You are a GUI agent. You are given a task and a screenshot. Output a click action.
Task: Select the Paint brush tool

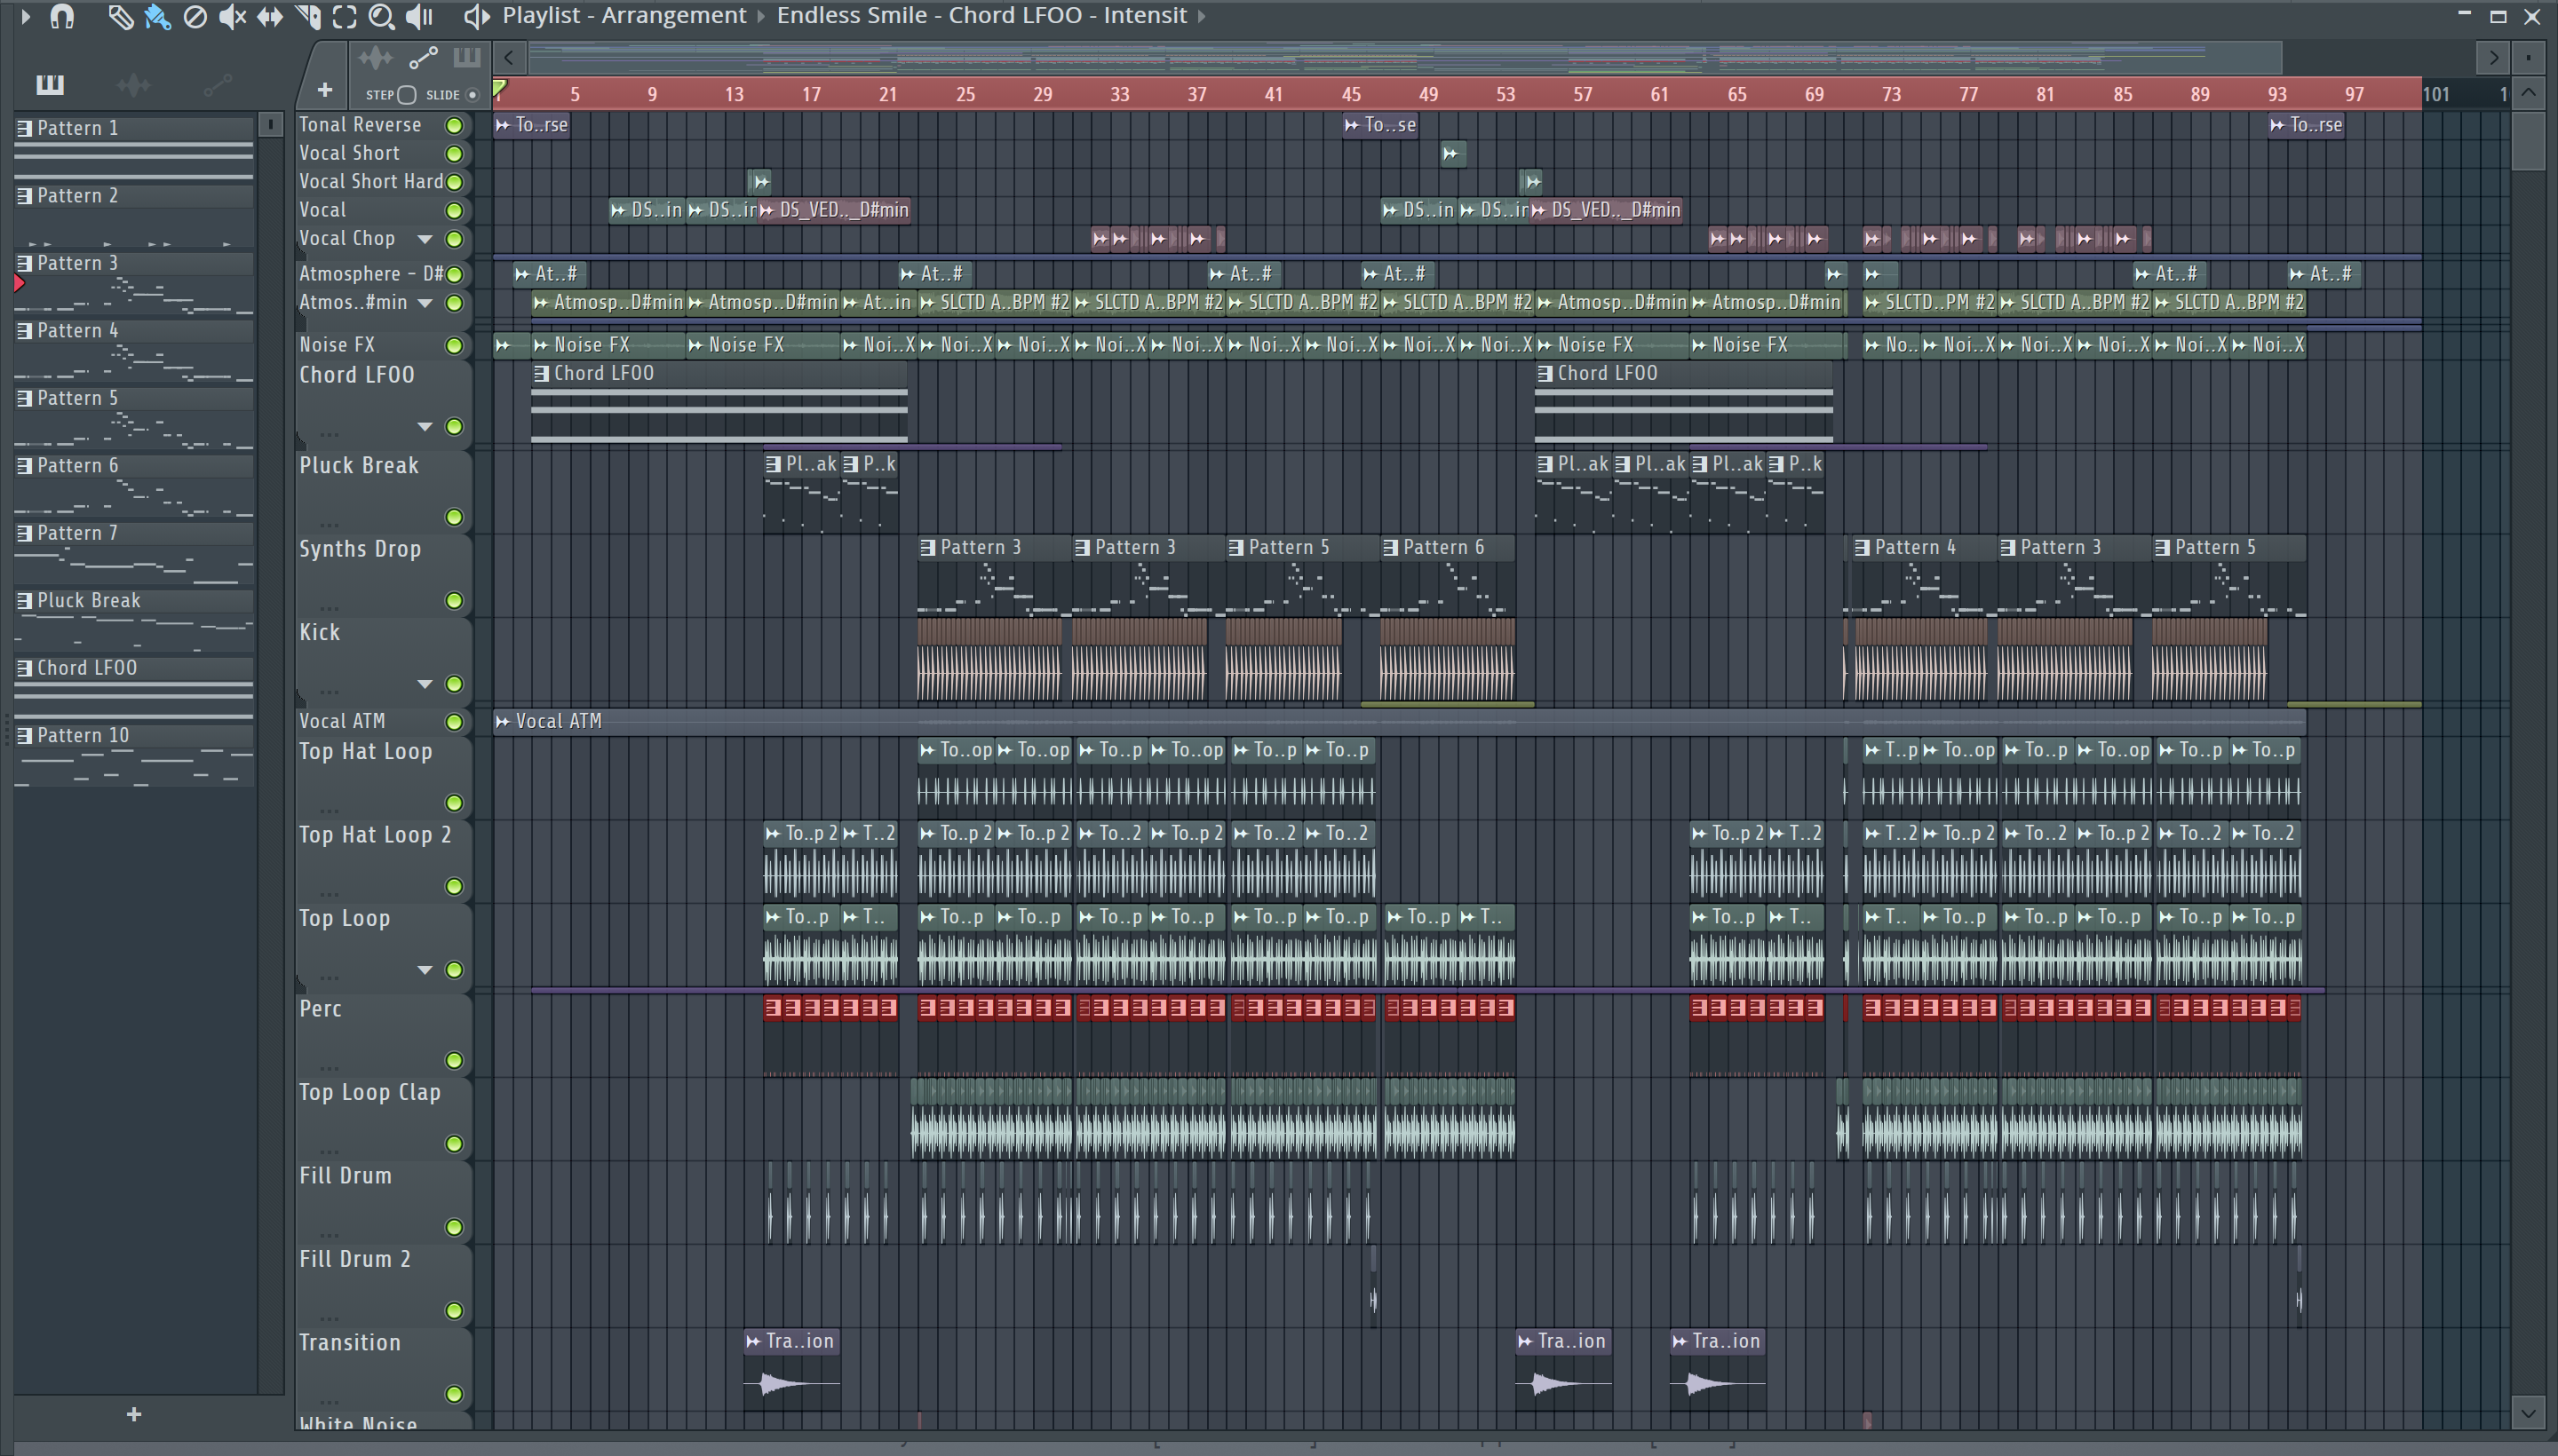[157, 16]
